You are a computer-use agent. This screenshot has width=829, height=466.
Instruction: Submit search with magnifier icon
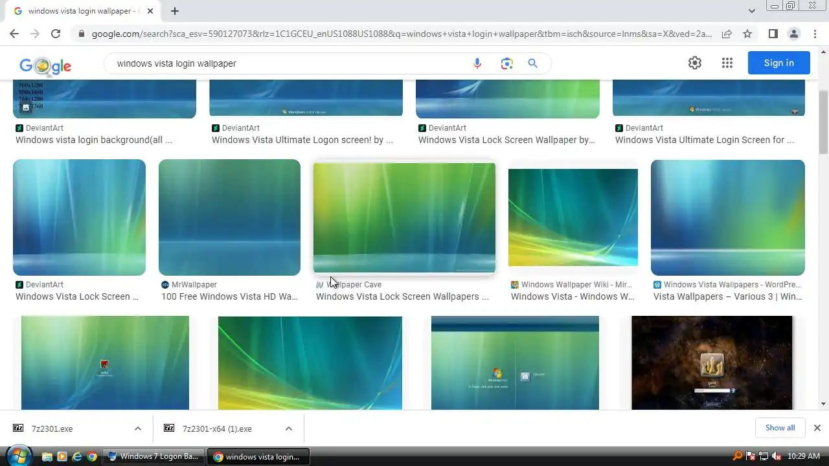532,63
